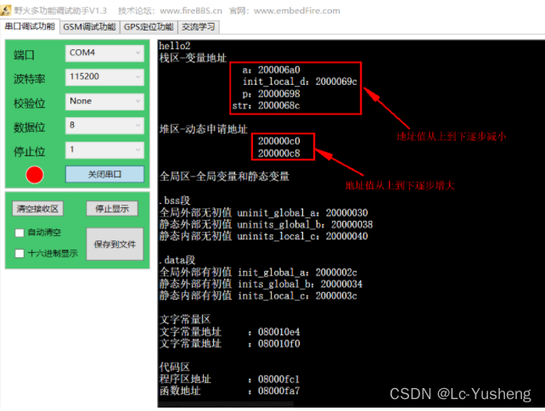Expand the 数据位 dropdown showing 8
This screenshot has width=545, height=411.
pyautogui.click(x=104, y=125)
